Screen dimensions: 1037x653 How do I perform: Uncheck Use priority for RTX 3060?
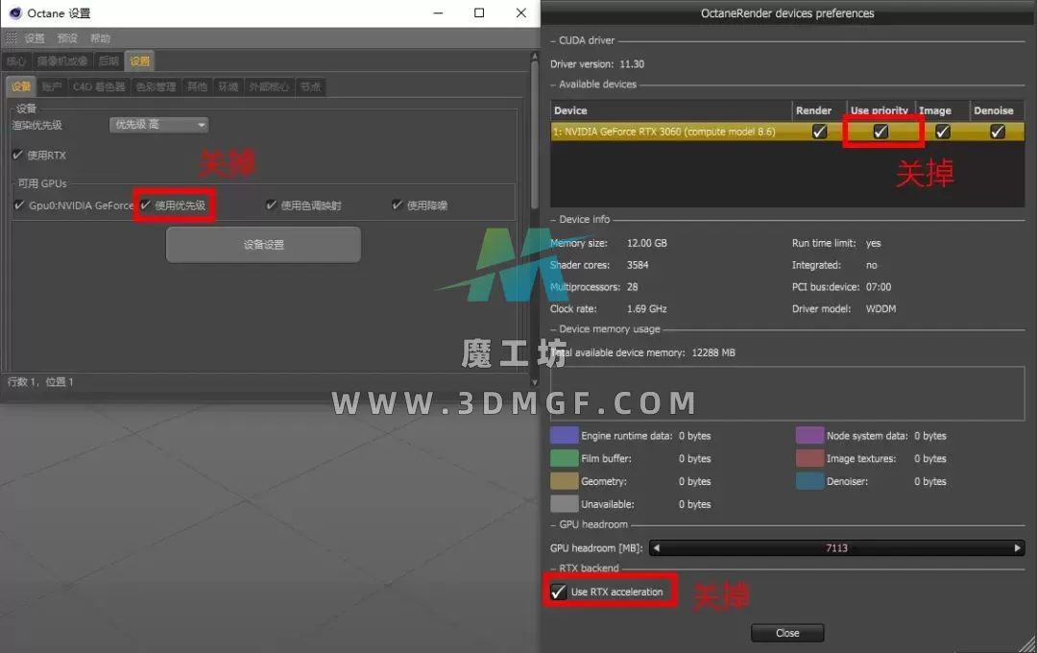(880, 132)
